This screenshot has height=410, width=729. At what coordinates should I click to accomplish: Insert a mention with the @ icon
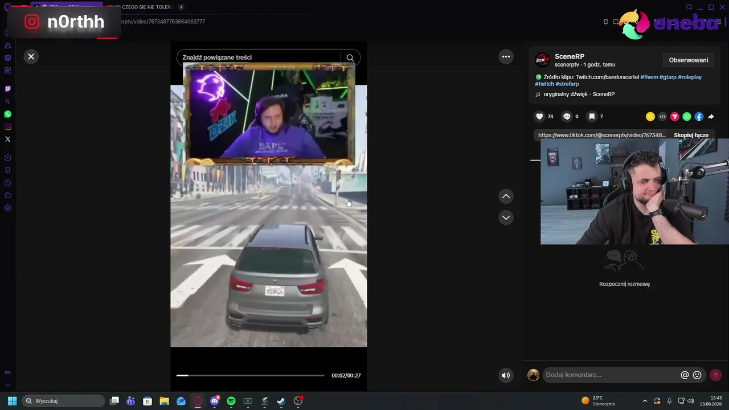coord(685,375)
